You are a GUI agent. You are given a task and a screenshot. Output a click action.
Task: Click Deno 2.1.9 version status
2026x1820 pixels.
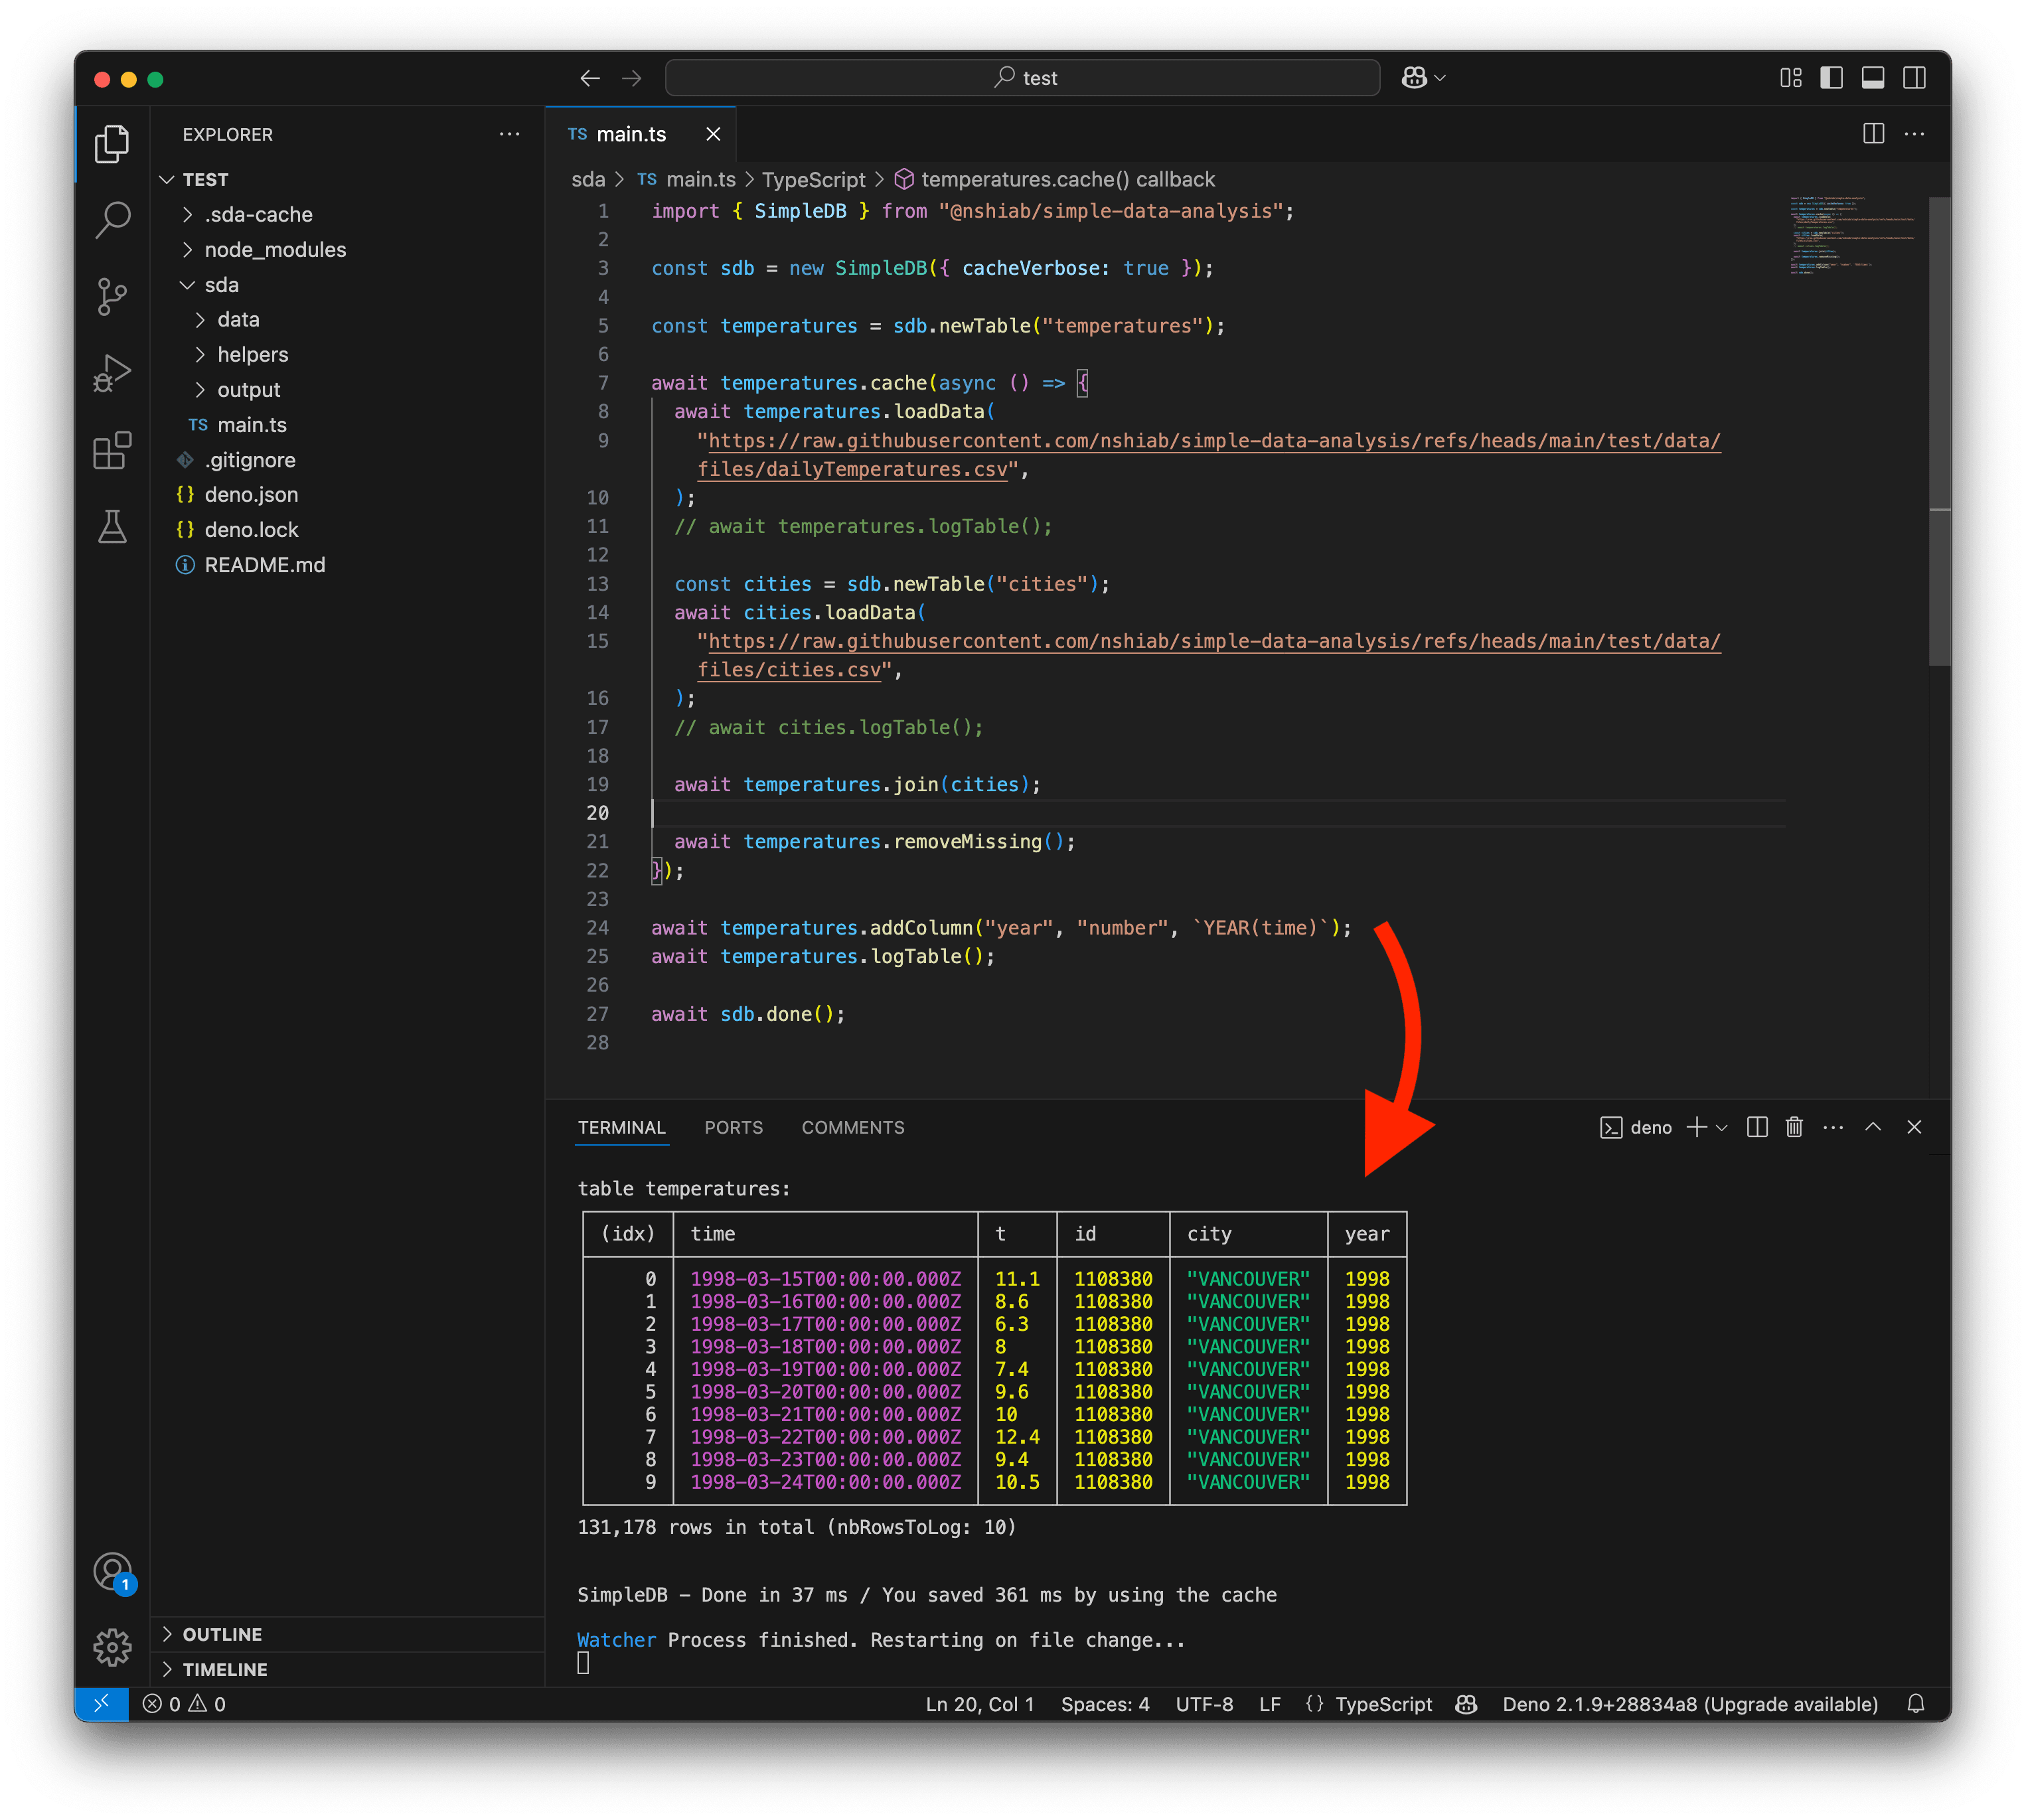click(x=1689, y=1704)
